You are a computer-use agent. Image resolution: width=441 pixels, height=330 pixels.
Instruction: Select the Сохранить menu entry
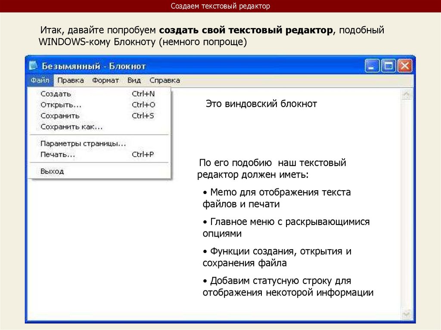click(x=99, y=116)
